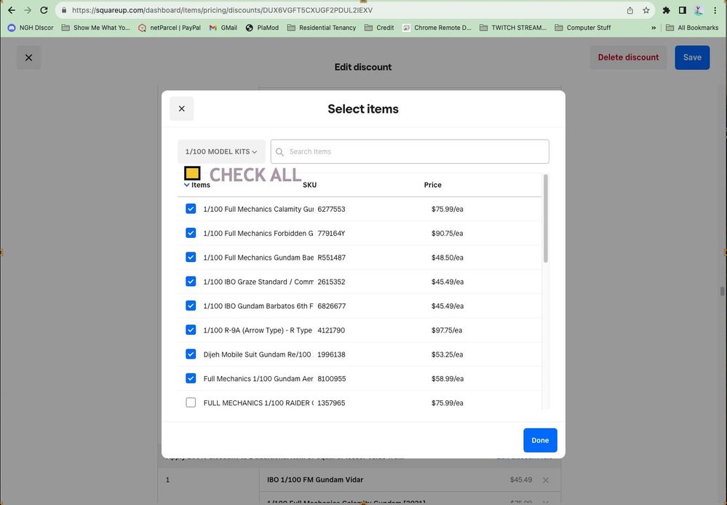Expand the bookmarks overflow chevron
Viewport: 727px width, 505px height.
click(653, 28)
